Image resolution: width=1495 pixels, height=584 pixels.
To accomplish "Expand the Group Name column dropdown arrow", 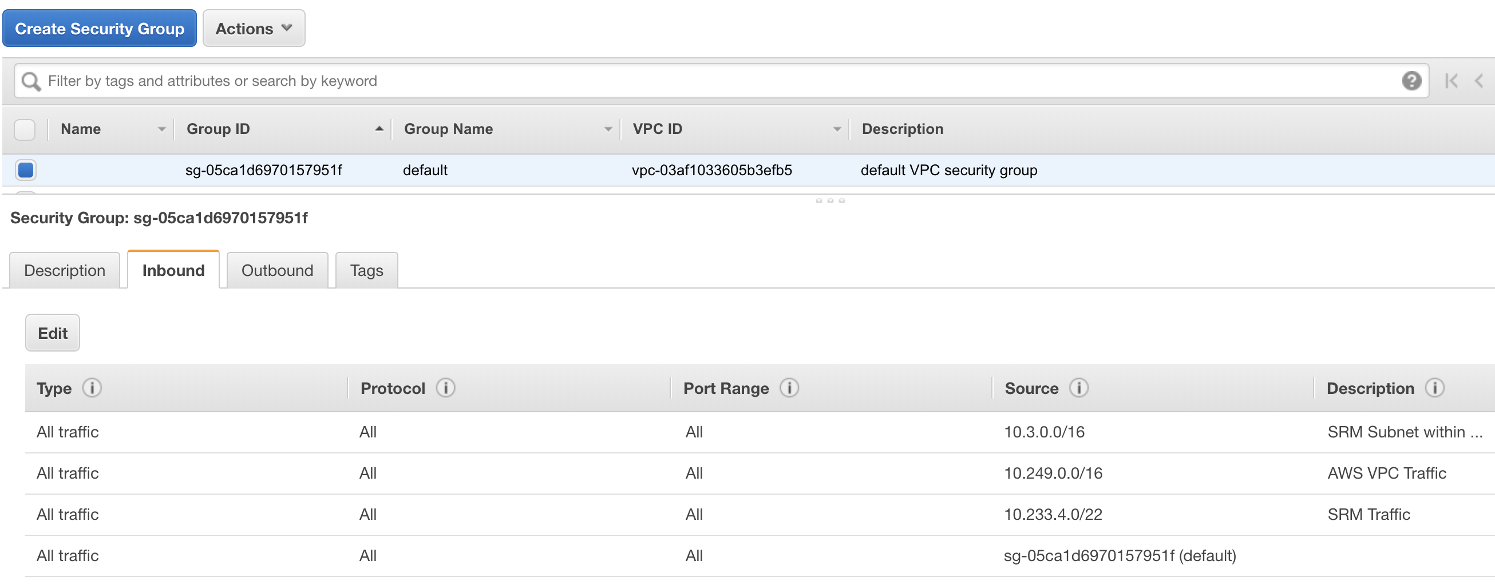I will click(608, 129).
